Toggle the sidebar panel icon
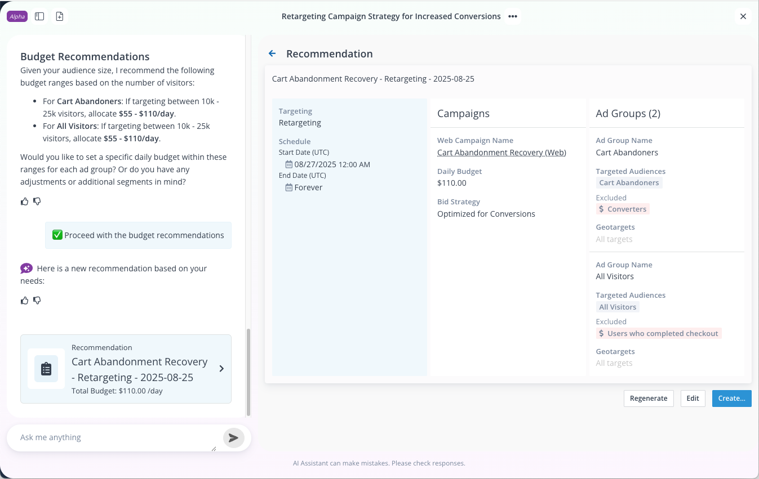The width and height of the screenshot is (759, 479). [39, 16]
